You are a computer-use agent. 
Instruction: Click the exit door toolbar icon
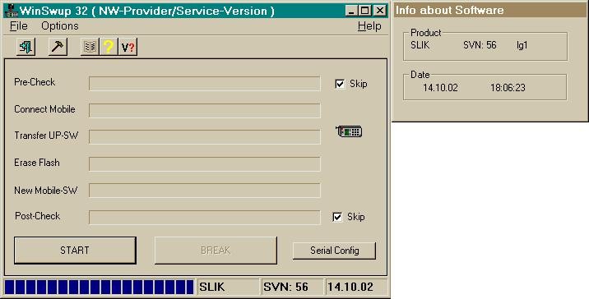[26, 47]
